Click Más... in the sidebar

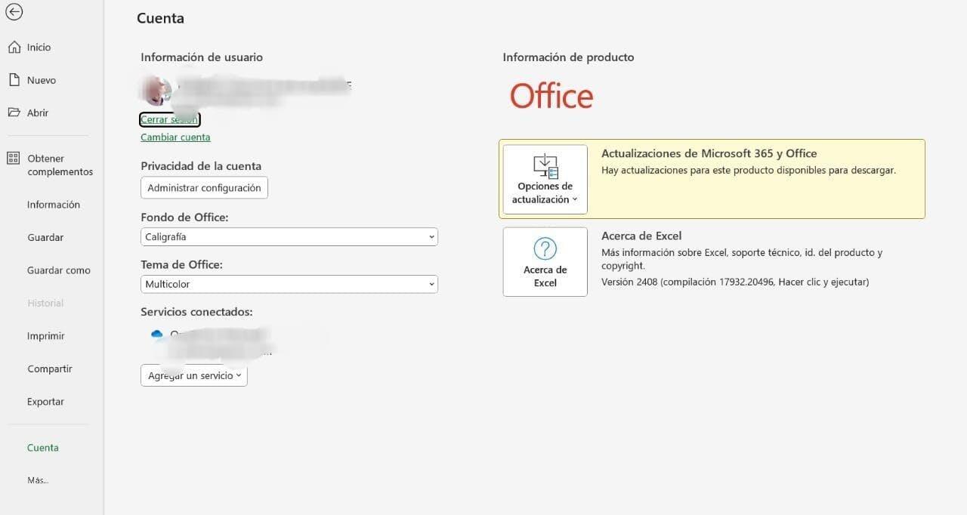click(38, 480)
